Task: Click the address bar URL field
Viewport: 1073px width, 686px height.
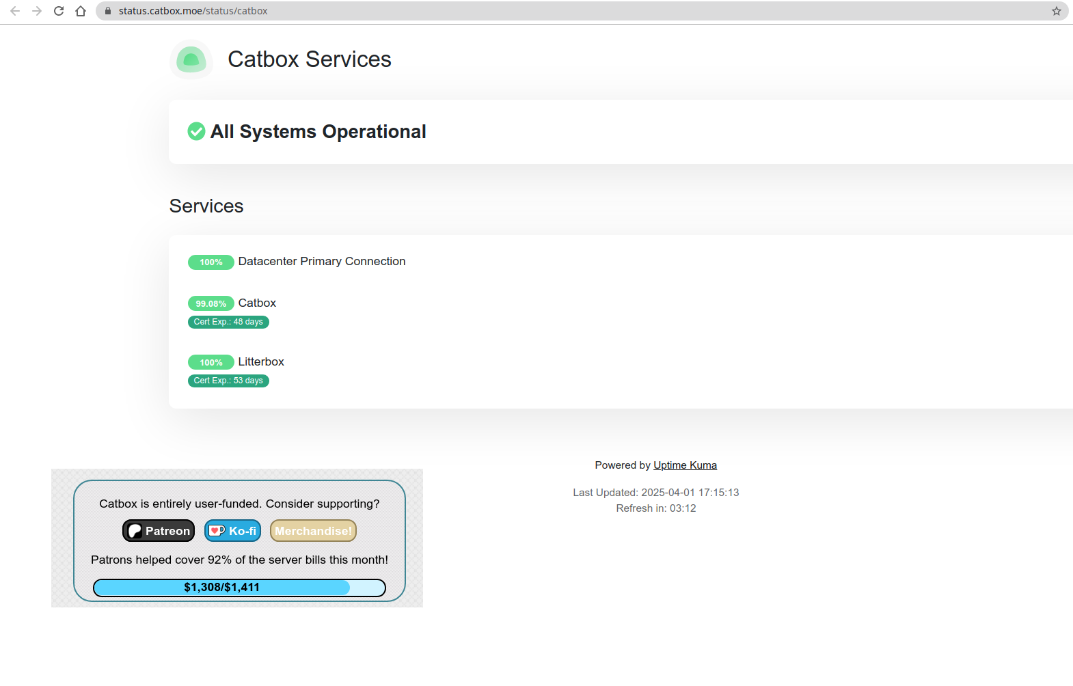Action: tap(478, 11)
